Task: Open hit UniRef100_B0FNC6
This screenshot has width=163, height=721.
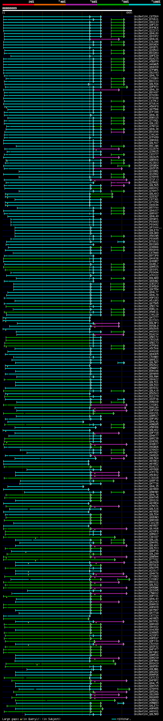Action: [146, 28]
